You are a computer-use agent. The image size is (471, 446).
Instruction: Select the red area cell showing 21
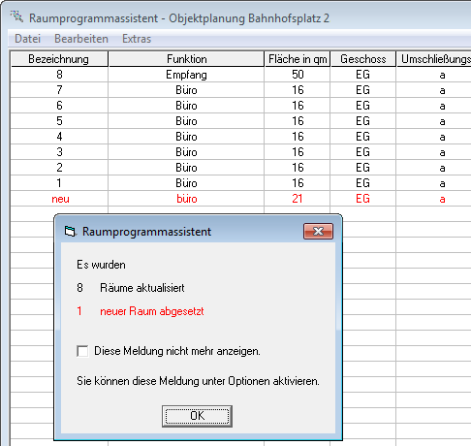tap(298, 199)
